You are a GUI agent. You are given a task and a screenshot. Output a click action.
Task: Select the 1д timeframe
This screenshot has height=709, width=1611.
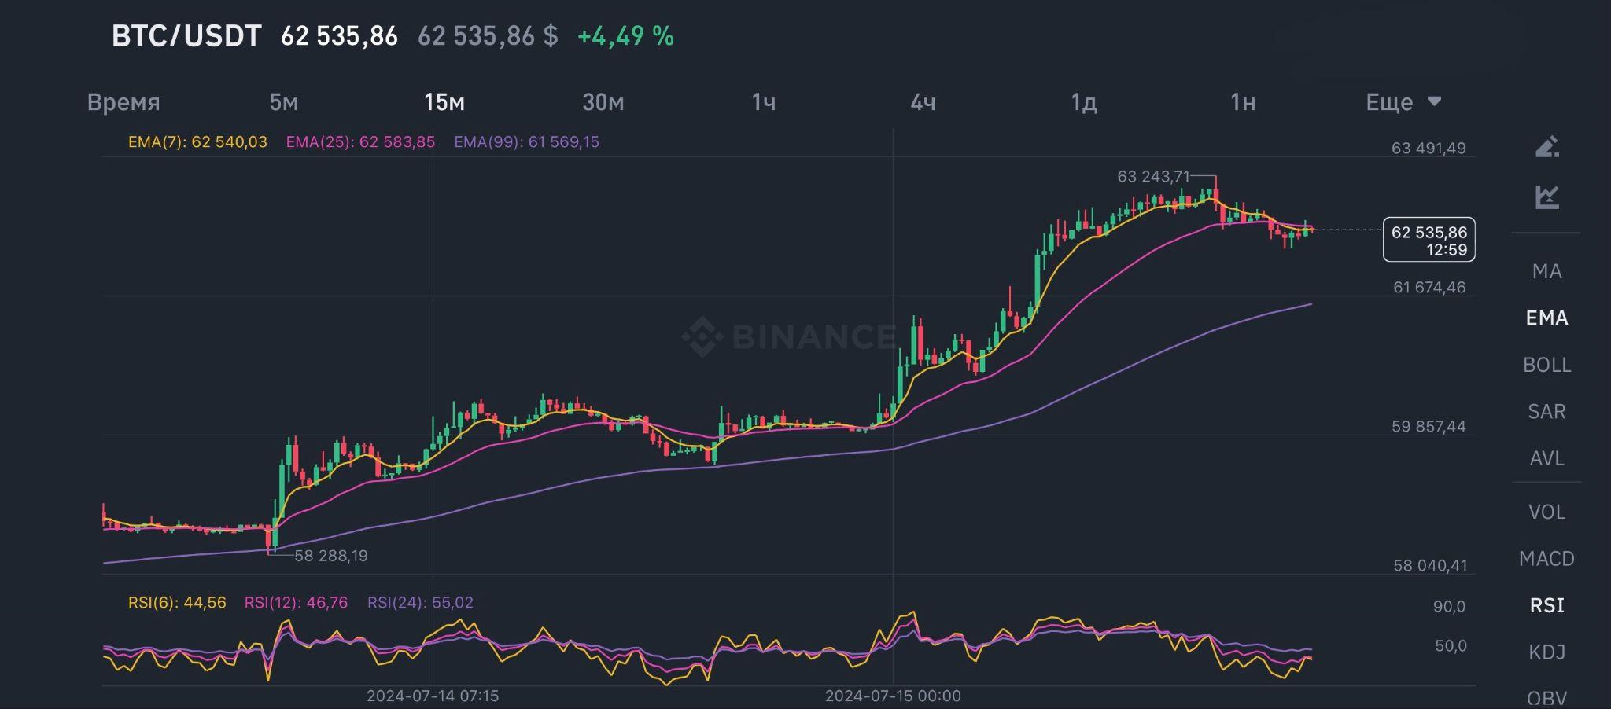[x=1084, y=102]
